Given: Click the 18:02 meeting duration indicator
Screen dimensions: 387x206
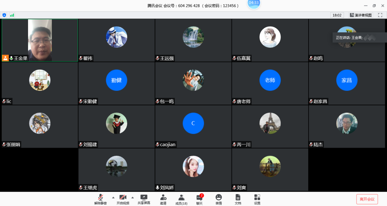Looking at the screenshot, I should (x=337, y=15).
